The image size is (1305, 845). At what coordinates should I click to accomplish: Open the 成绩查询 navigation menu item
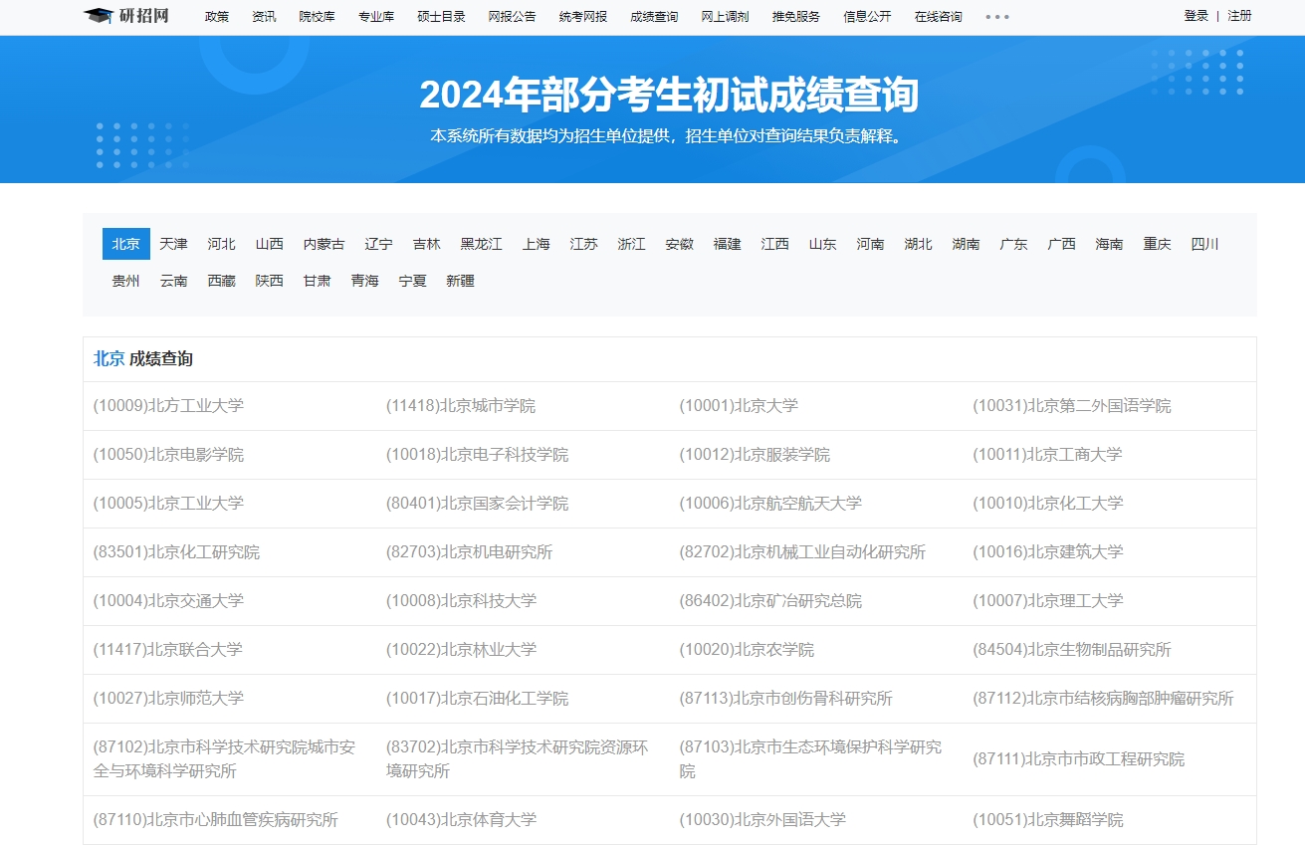[654, 17]
